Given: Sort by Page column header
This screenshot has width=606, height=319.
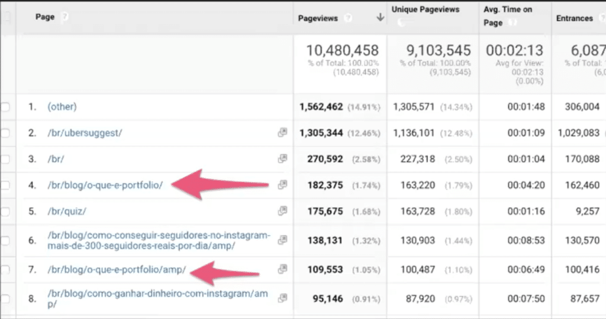Looking at the screenshot, I should (45, 17).
